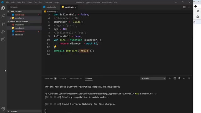Open the File menu

pos(8,2)
